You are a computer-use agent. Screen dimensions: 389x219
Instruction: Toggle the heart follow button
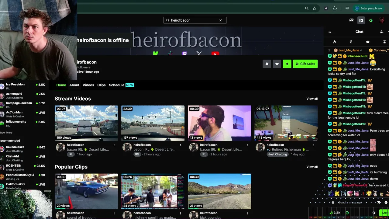pyautogui.click(x=277, y=64)
